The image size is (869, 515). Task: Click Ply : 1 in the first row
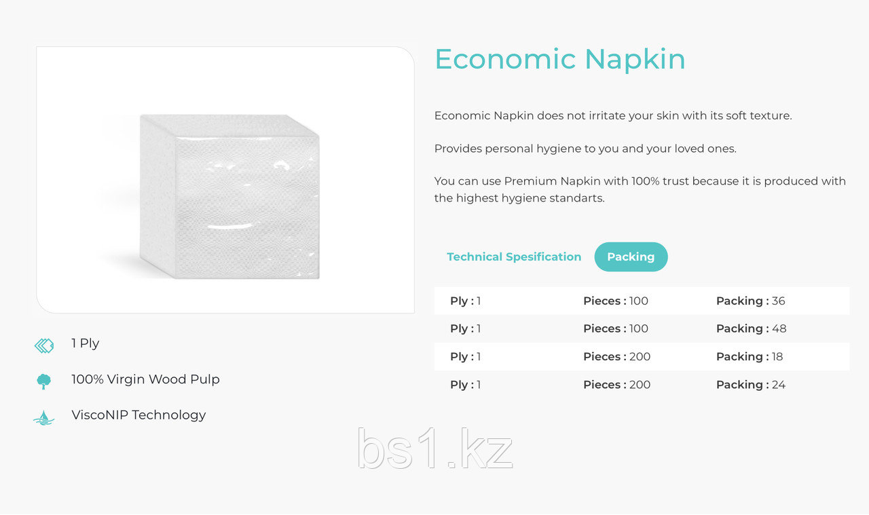click(x=466, y=301)
